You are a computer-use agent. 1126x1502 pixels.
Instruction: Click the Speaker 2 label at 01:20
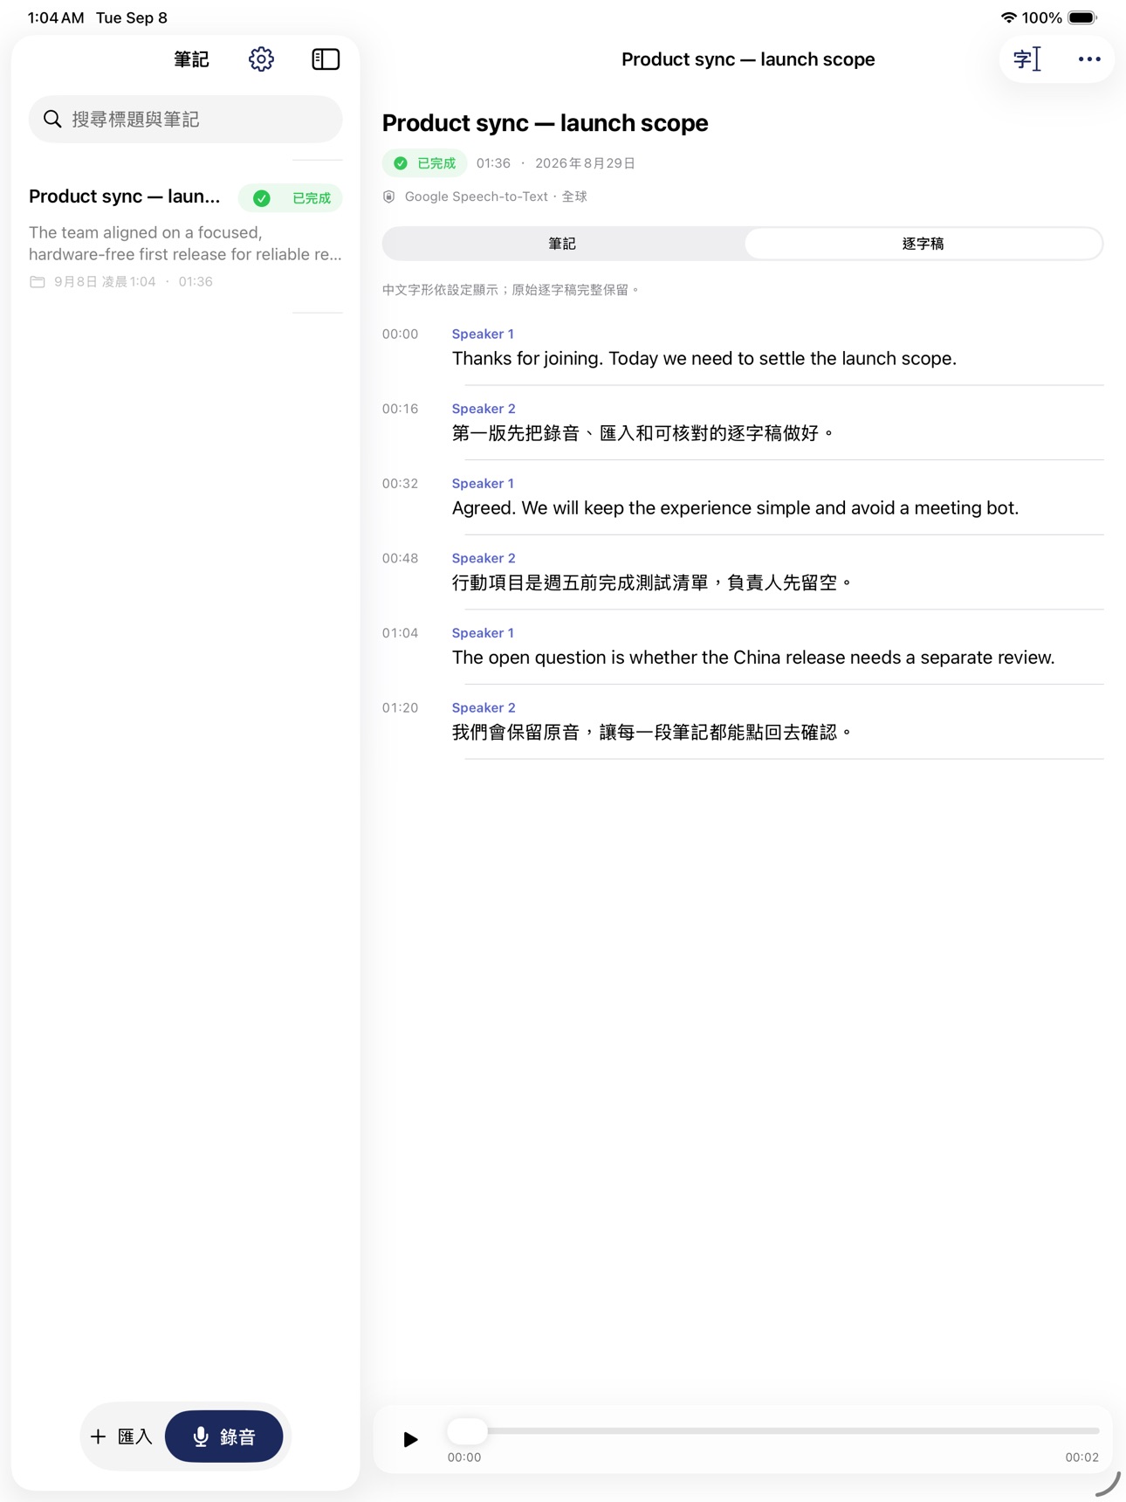(484, 707)
